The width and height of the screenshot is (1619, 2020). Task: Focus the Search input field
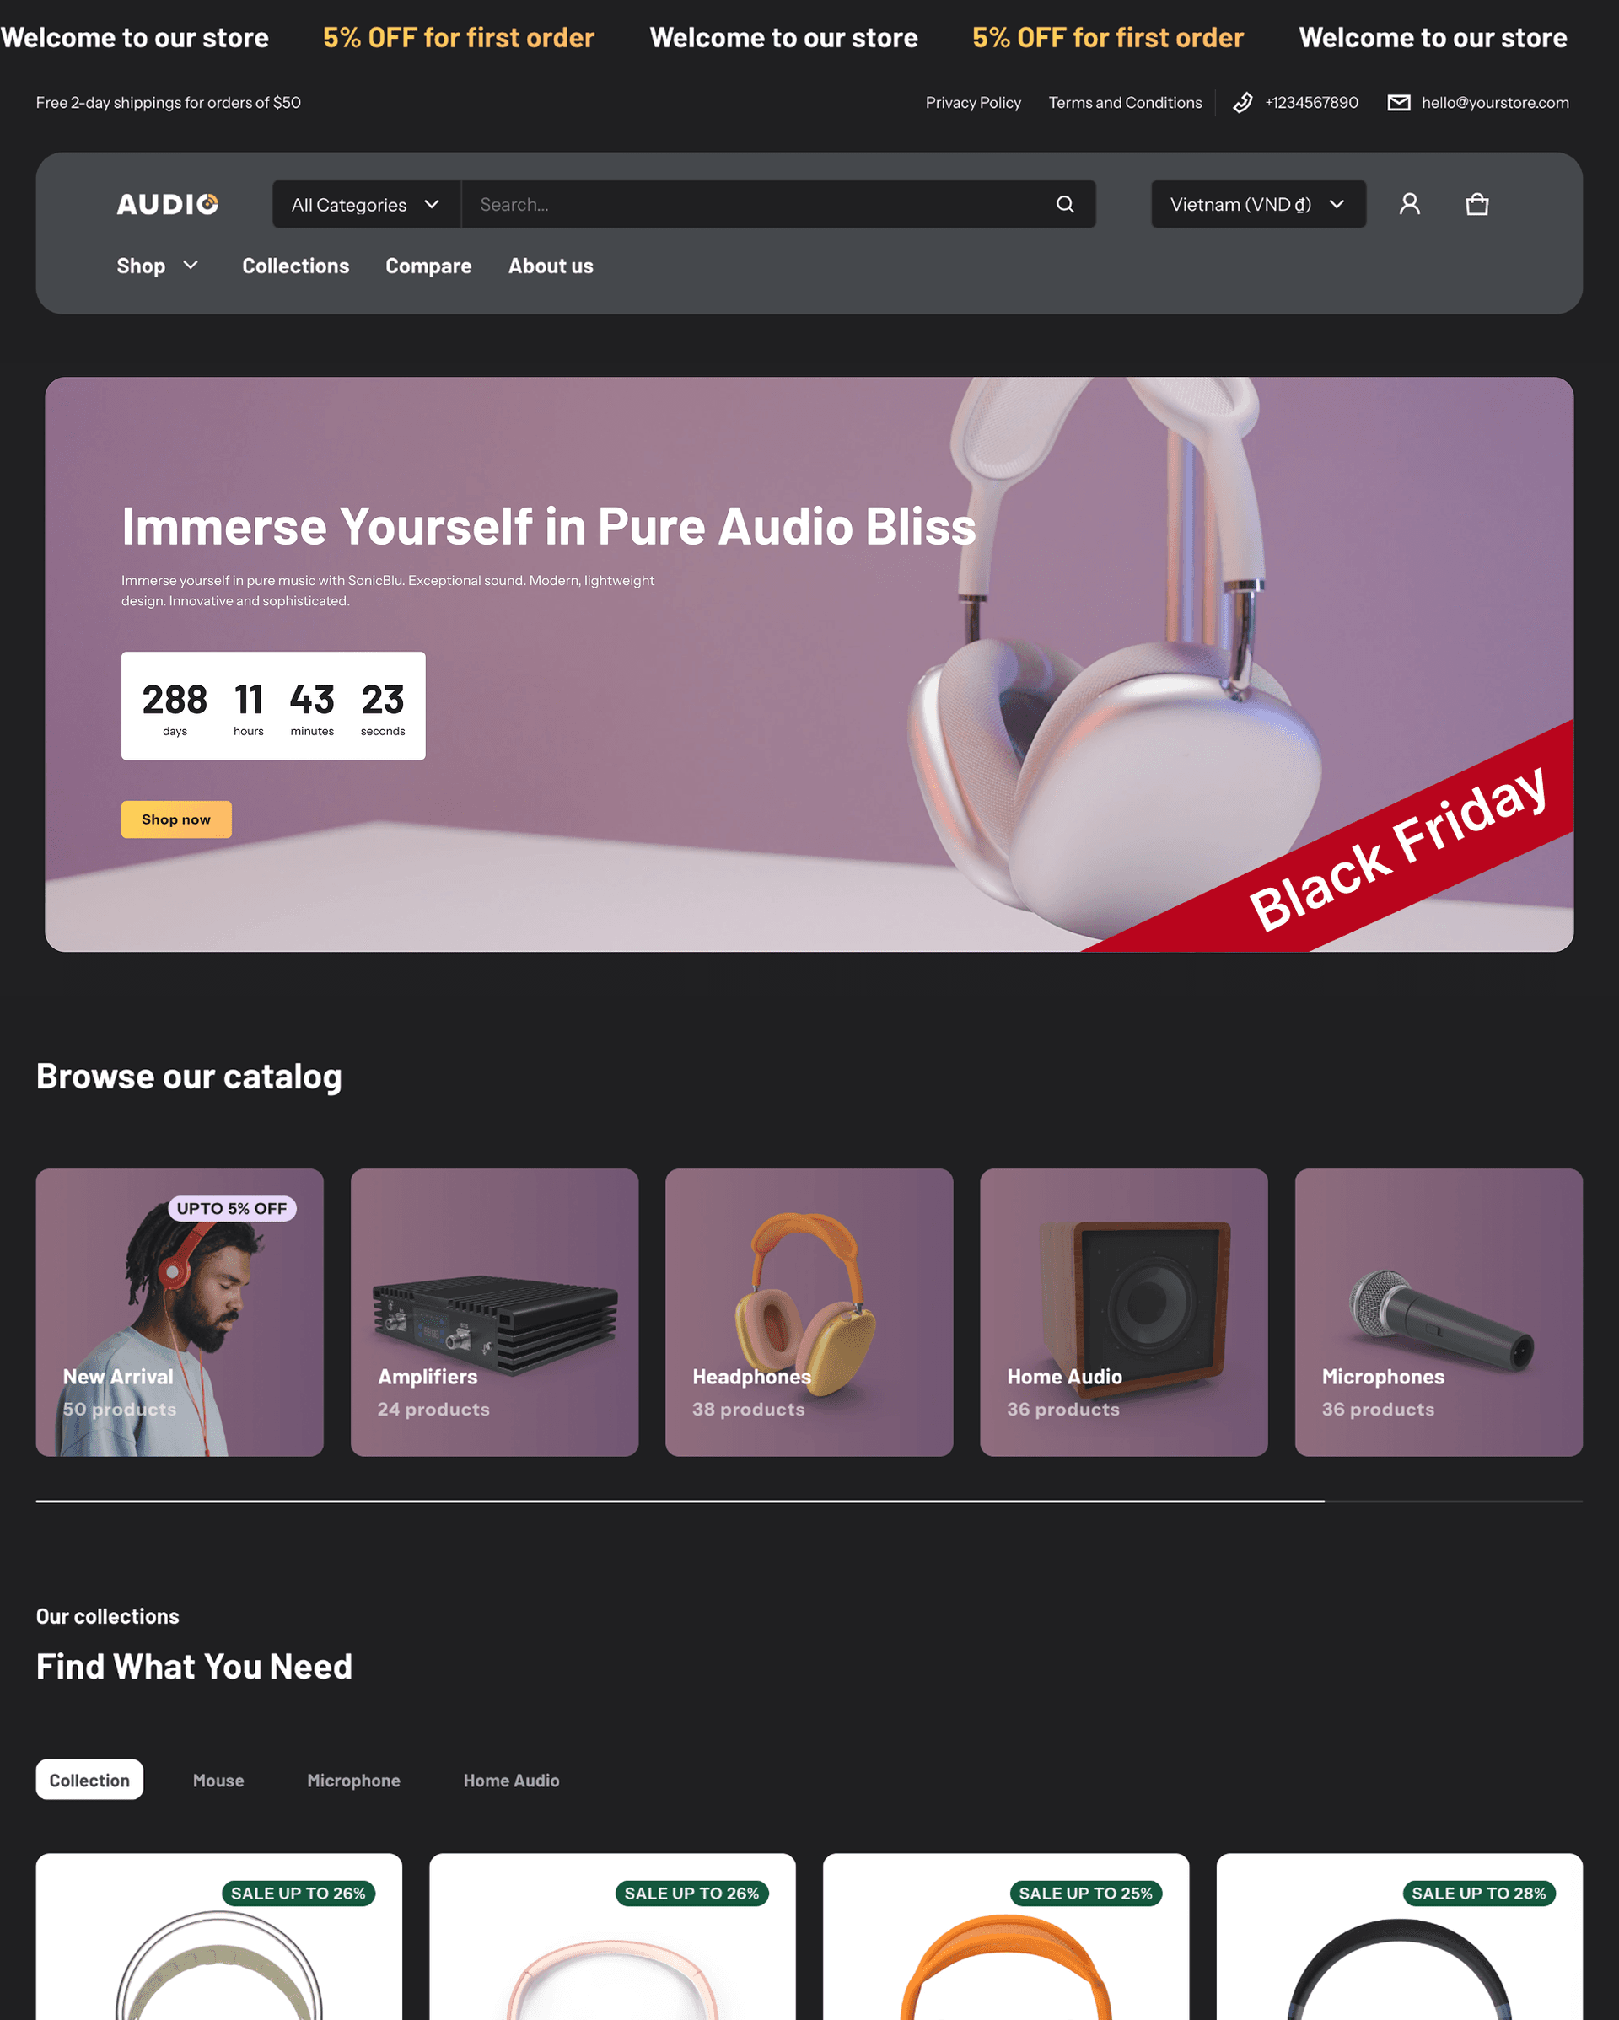[x=759, y=204]
